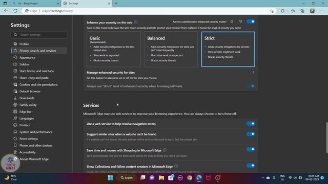Click Phone and other devices icon
Image resolution: width=328 pixels, height=184 pixels.
point(15,145)
